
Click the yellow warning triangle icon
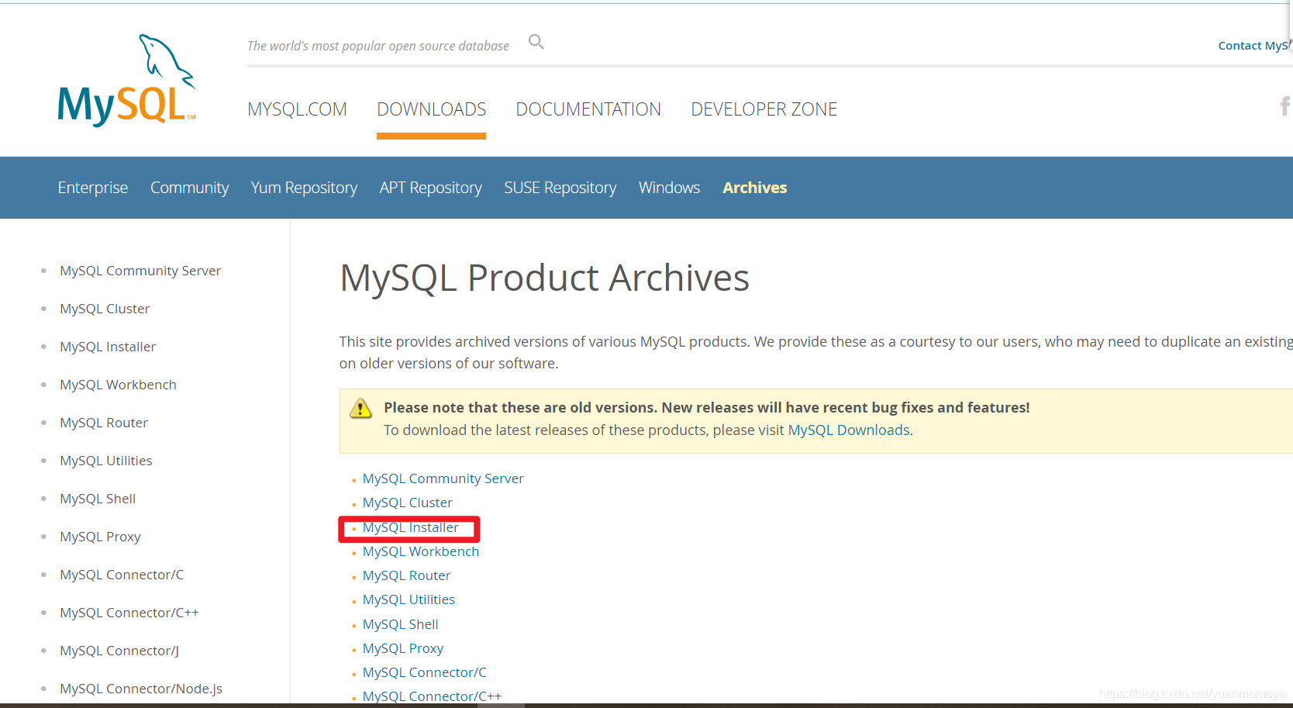(x=360, y=408)
